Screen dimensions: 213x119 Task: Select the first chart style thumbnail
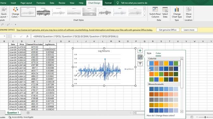28,12
